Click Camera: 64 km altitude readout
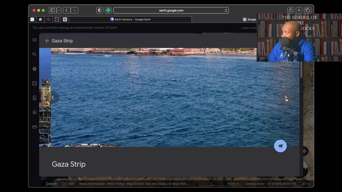 point(255,184)
